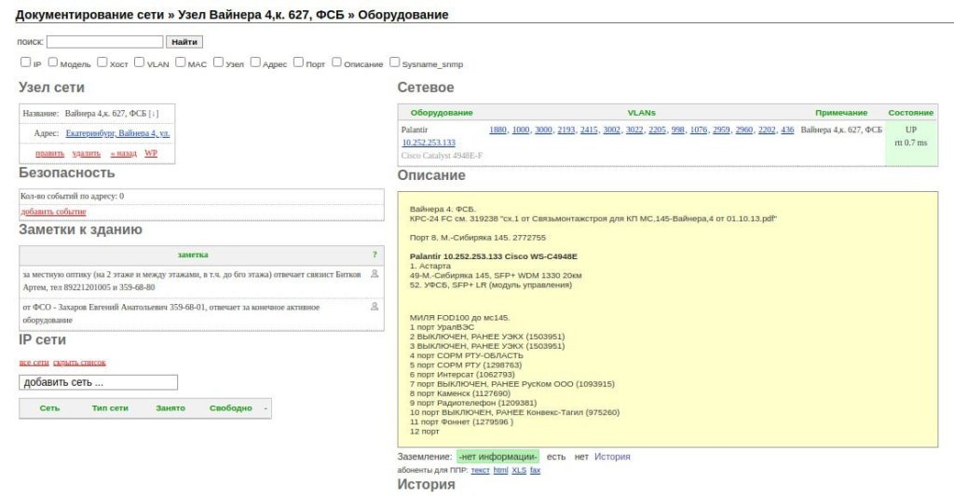Focus the поиск search text field
The width and height of the screenshot is (954, 496).
pyautogui.click(x=104, y=42)
